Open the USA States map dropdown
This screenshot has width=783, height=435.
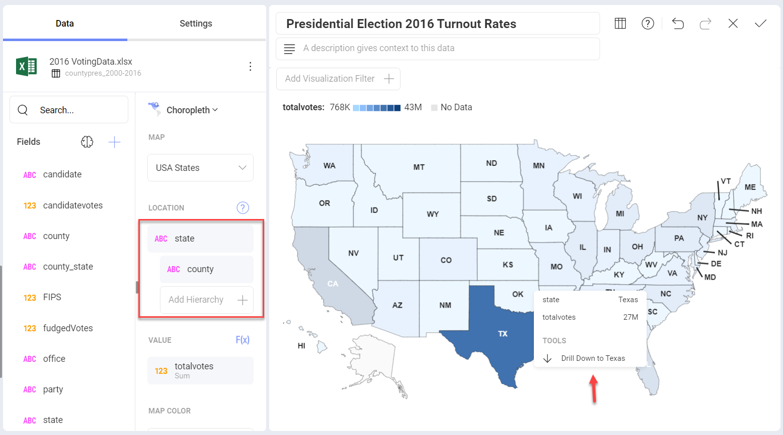(201, 167)
